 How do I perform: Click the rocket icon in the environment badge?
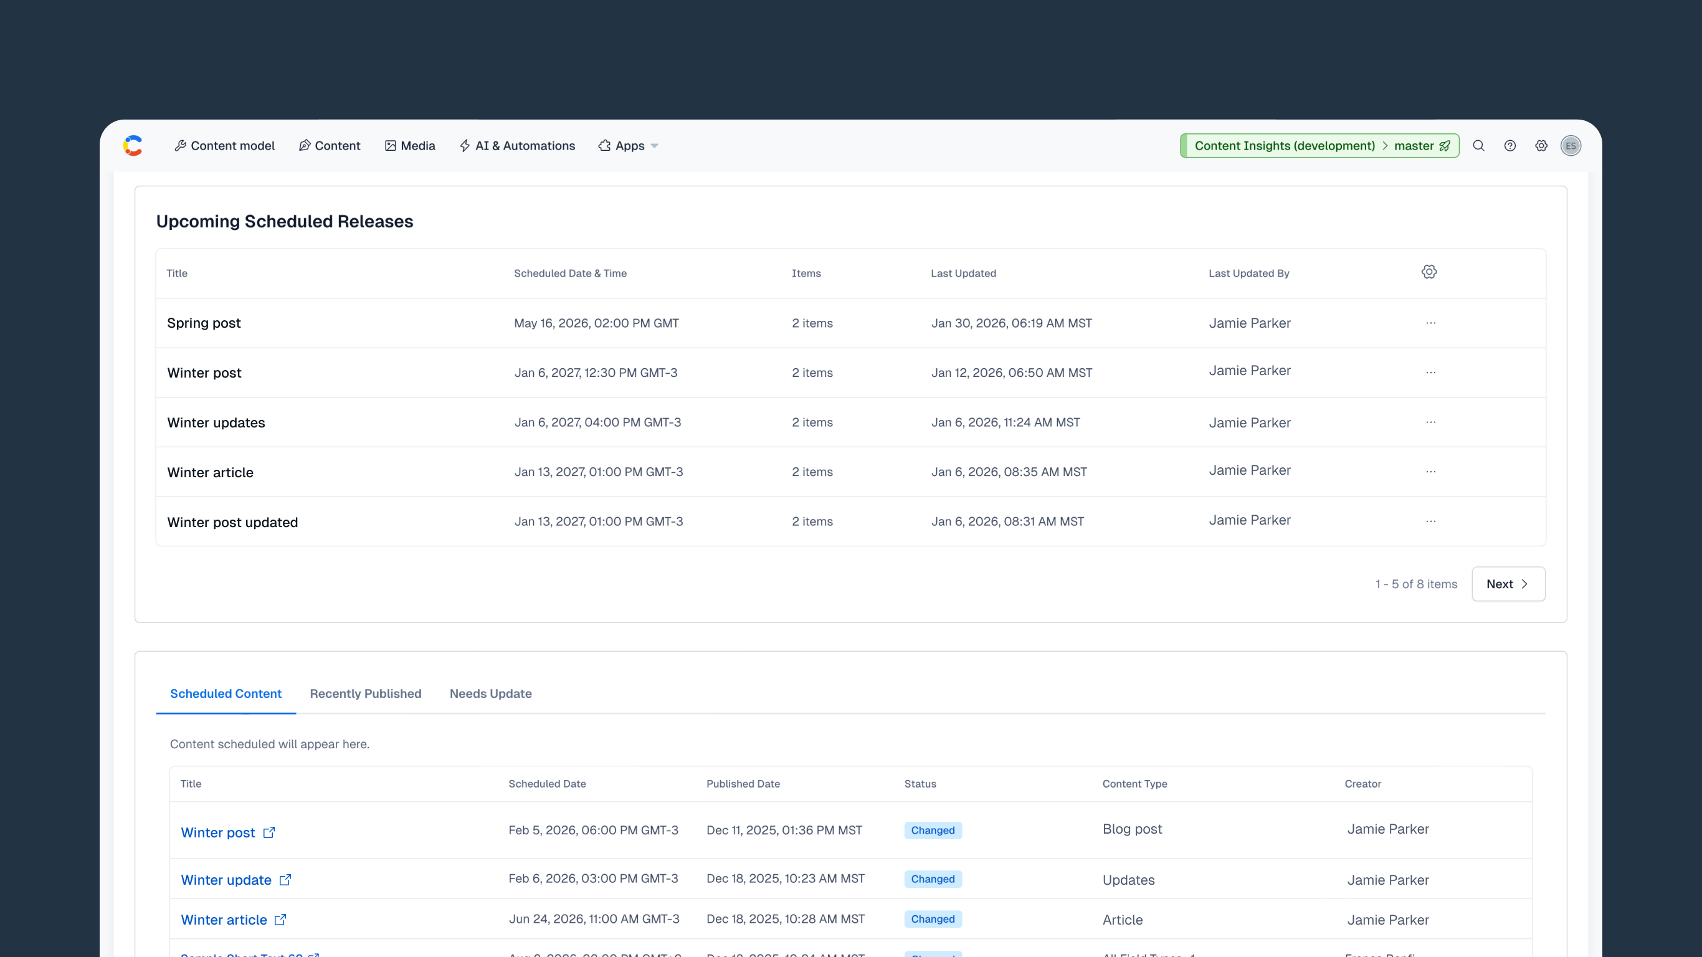tap(1444, 145)
